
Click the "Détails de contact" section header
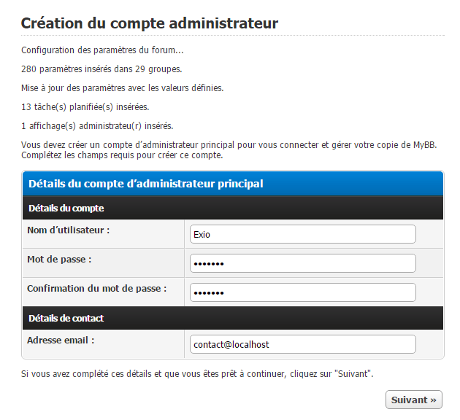[233, 318]
